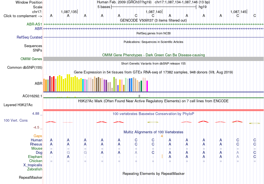The width and height of the screenshot is (264, 184).
Task: Click the Layered H3K27Ac label
Action: coord(18,105)
